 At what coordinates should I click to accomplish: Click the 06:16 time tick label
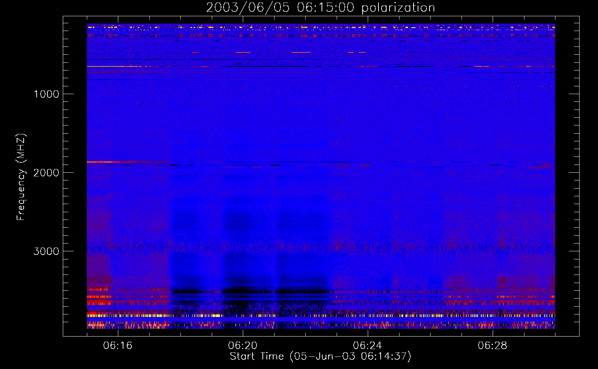pos(118,346)
